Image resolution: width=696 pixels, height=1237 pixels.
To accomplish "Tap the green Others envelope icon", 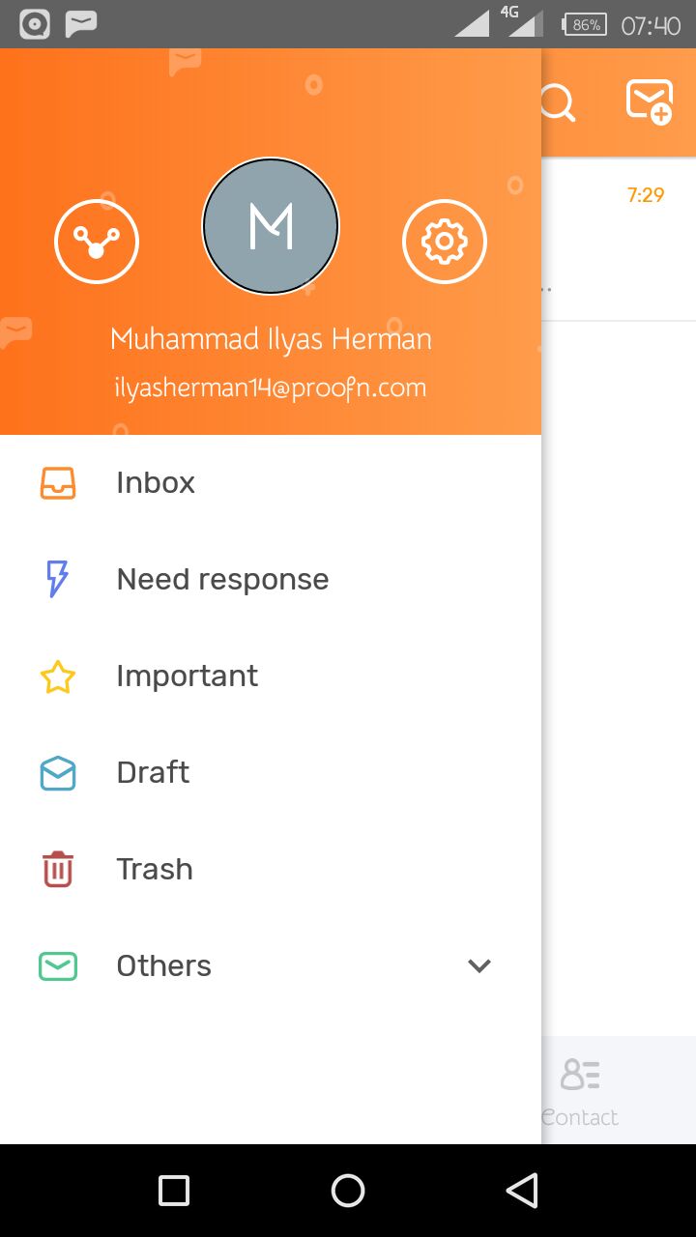I will [x=58, y=965].
